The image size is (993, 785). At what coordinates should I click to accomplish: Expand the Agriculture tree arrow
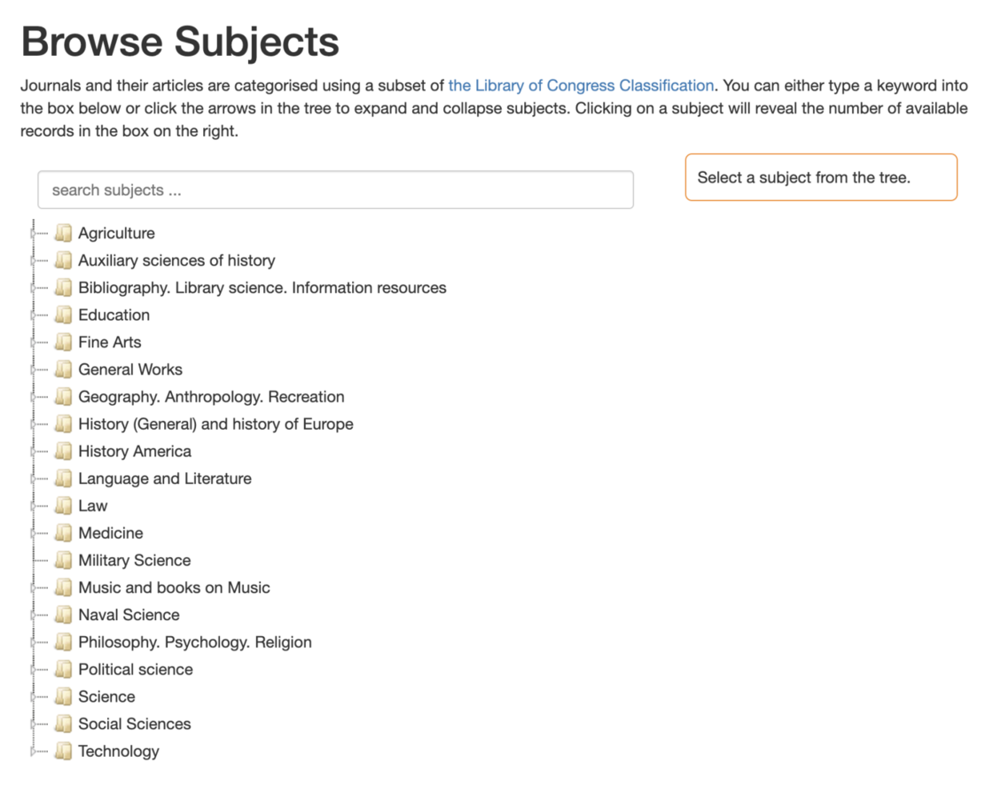click(x=33, y=233)
